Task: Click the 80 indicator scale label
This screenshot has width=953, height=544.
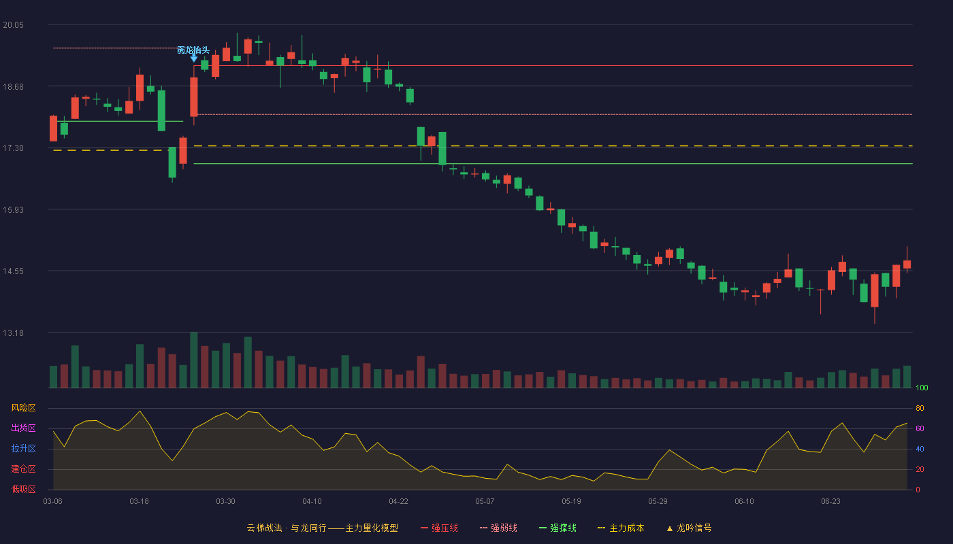Action: pyautogui.click(x=920, y=408)
